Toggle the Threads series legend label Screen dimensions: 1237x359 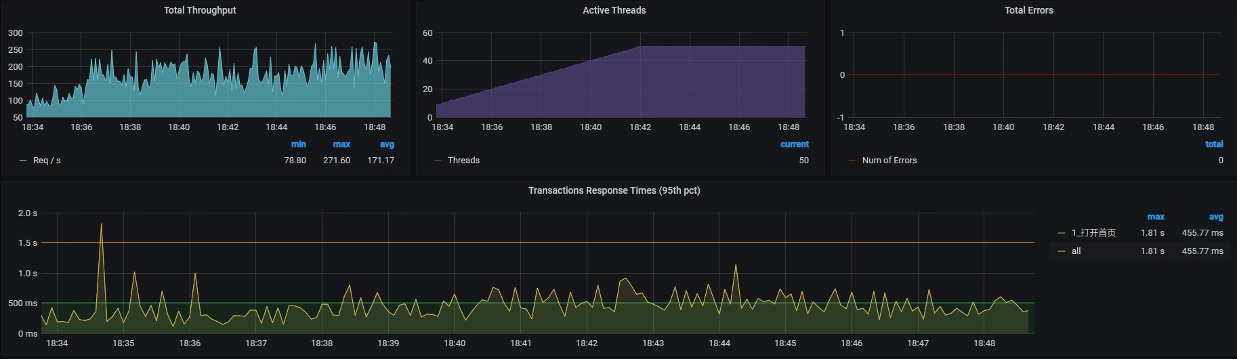coord(463,161)
